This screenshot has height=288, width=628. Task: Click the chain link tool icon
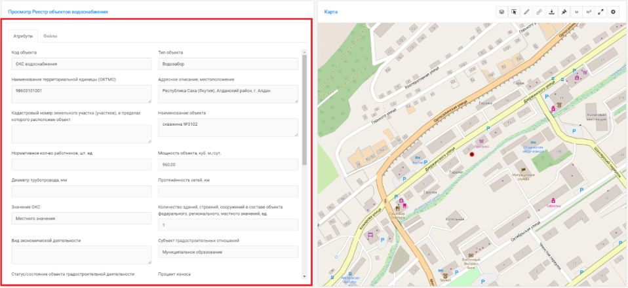click(x=539, y=12)
